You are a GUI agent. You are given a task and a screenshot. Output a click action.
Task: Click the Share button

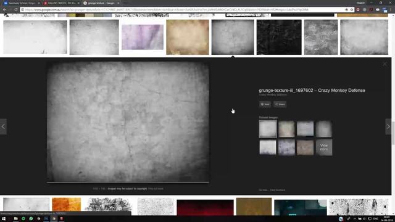tap(280, 104)
